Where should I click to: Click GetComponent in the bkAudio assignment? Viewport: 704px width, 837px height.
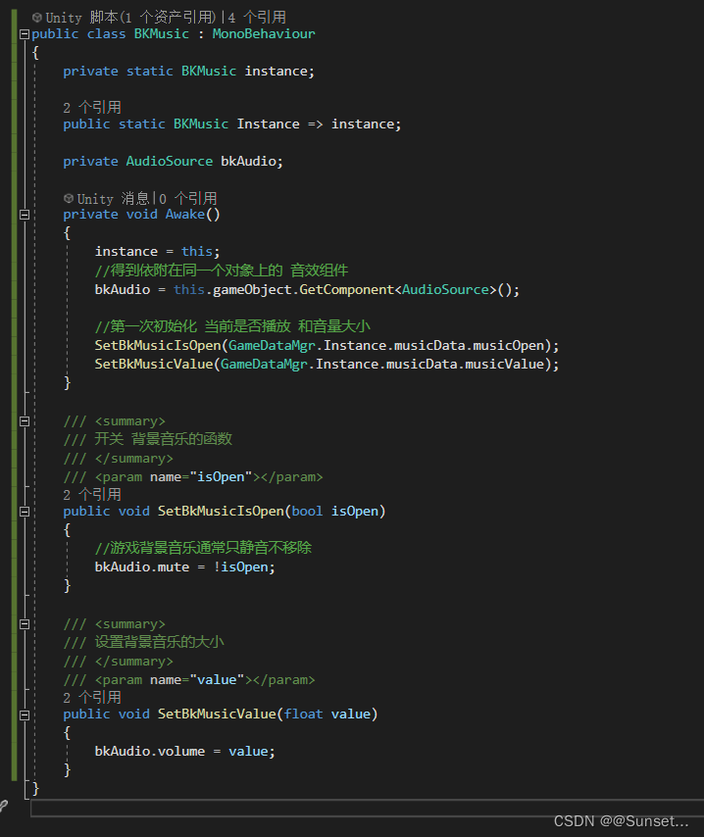click(x=347, y=290)
